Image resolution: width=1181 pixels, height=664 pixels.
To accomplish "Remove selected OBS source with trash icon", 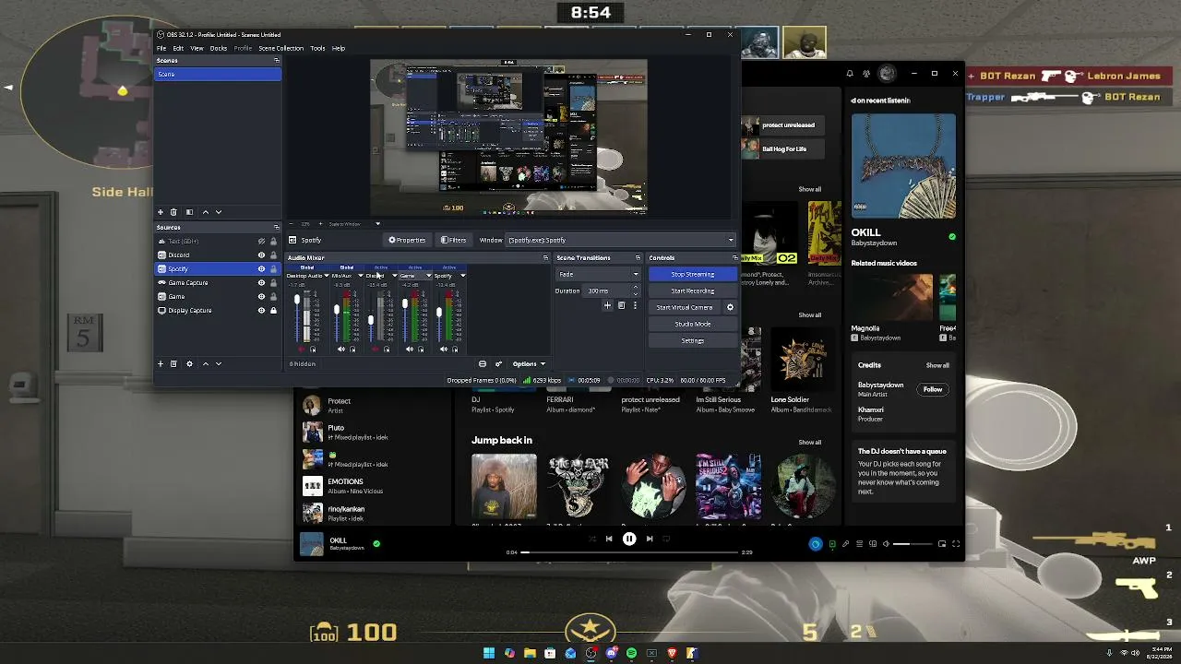I will click(173, 364).
